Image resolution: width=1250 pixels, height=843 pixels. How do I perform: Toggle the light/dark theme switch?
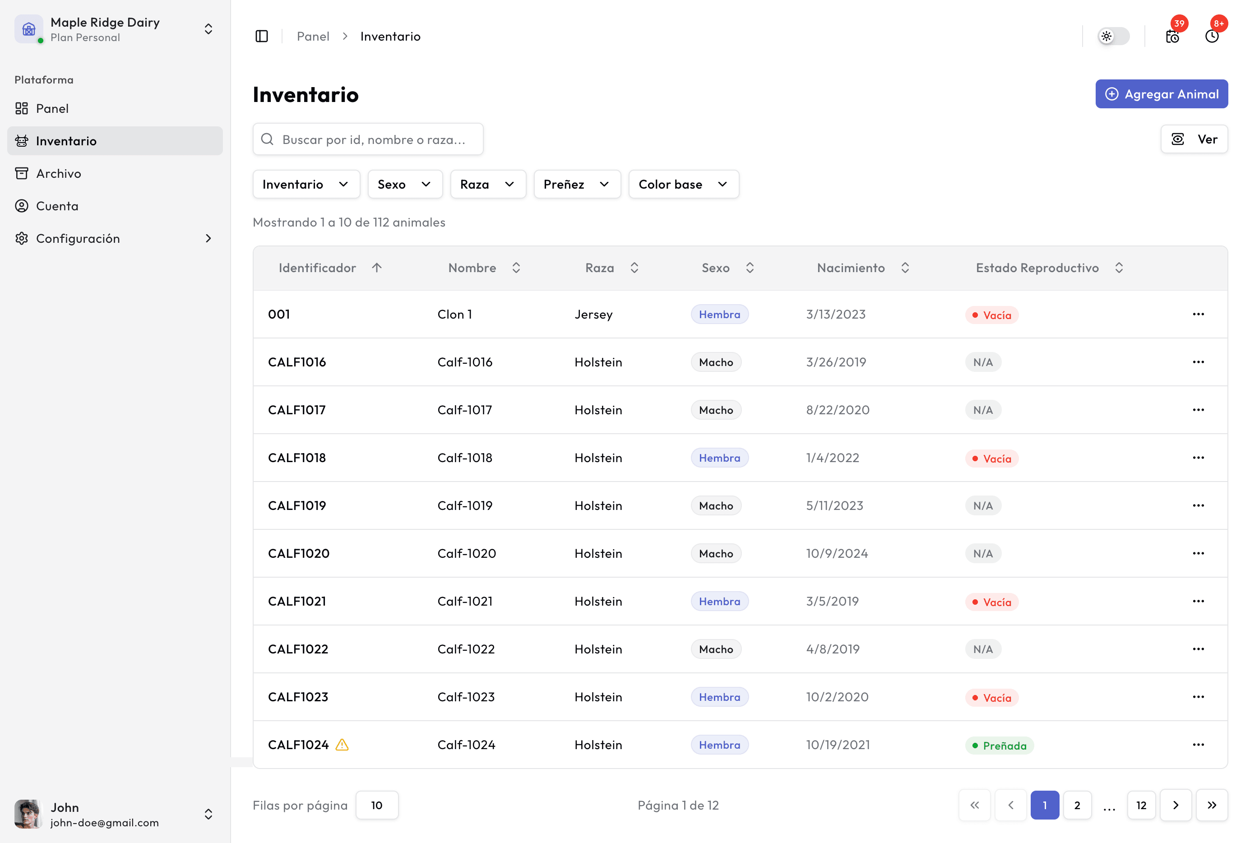click(x=1113, y=36)
